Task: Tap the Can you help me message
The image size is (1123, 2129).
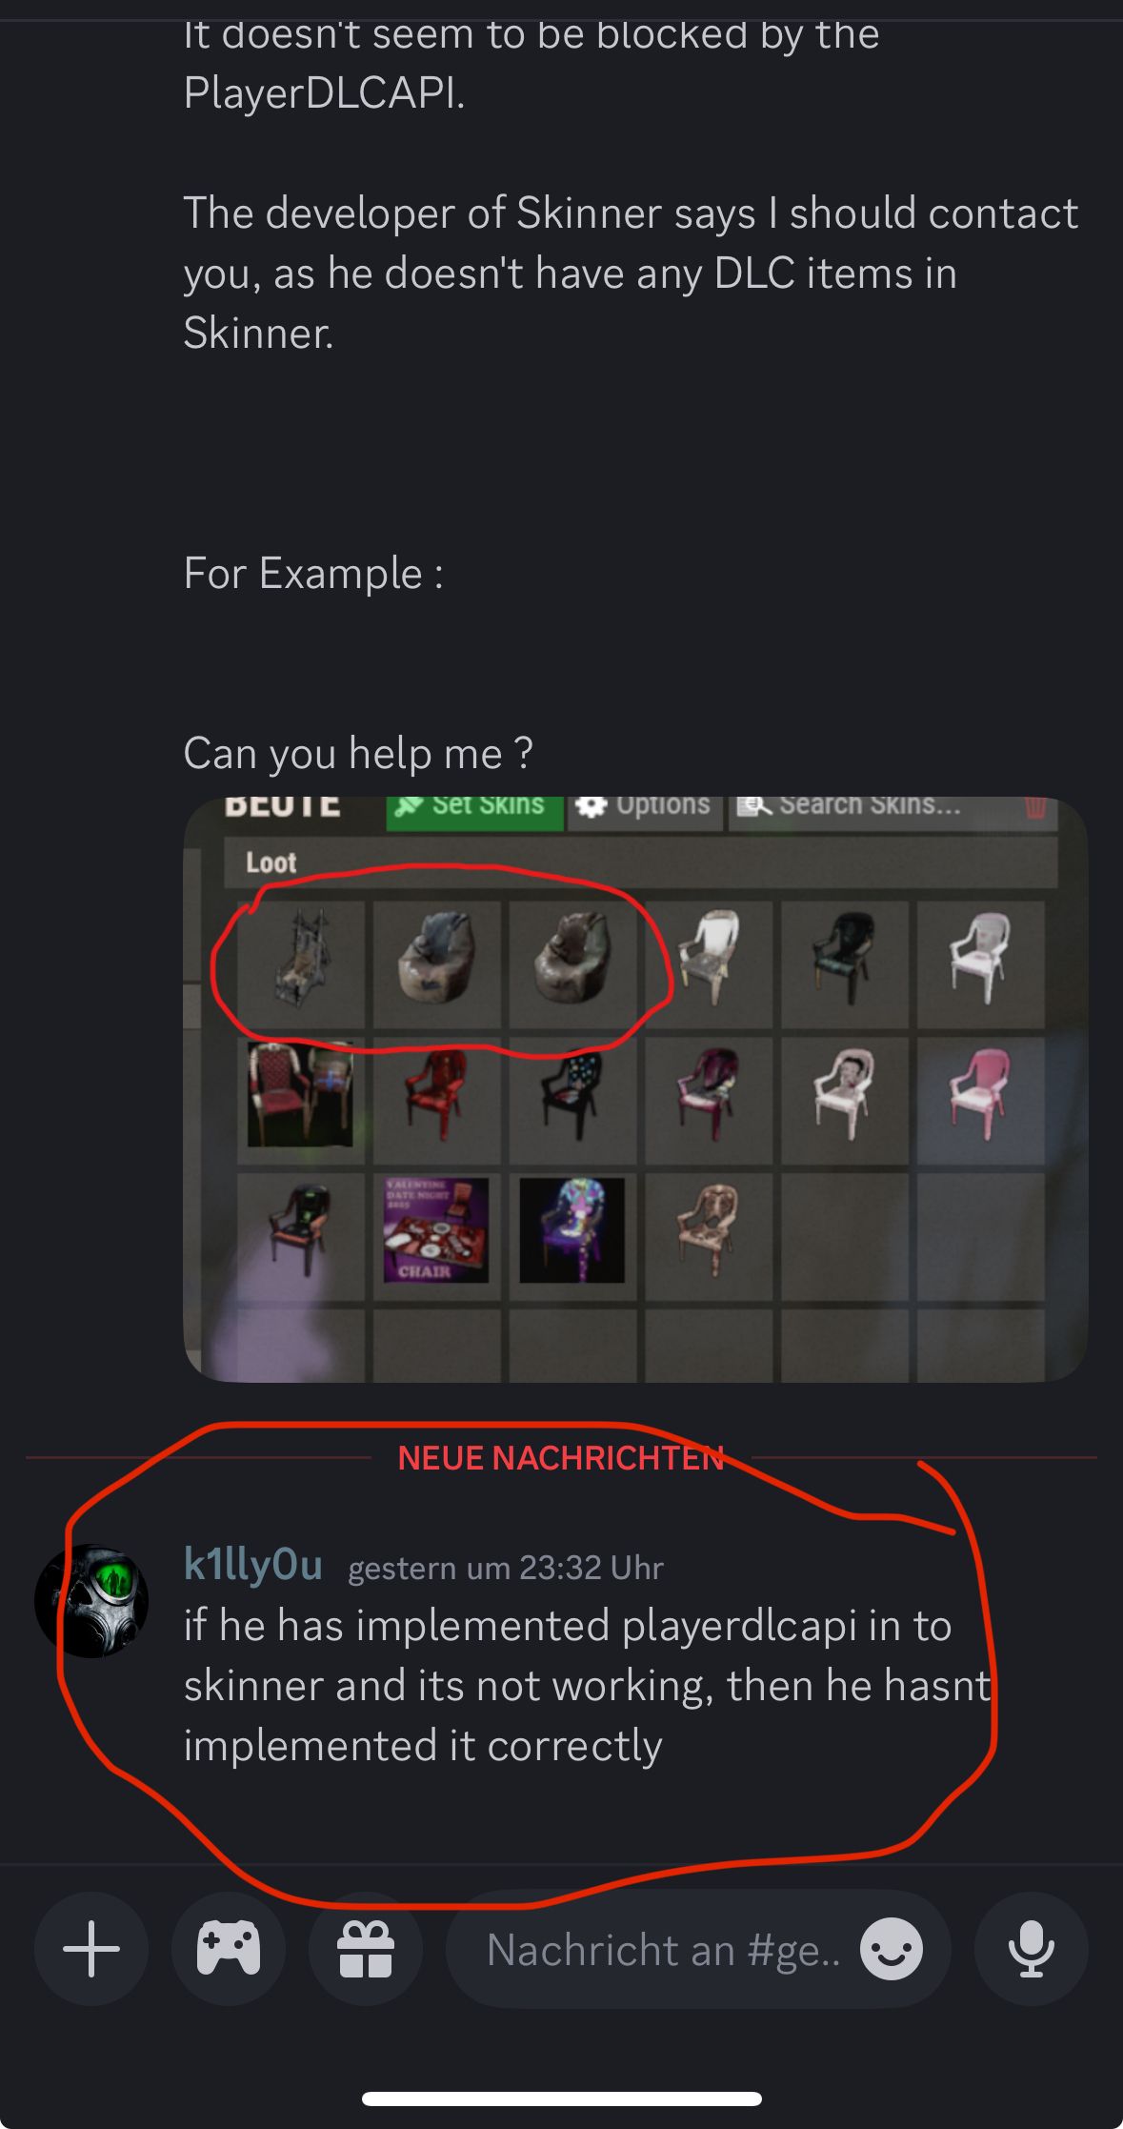Action: click(358, 754)
